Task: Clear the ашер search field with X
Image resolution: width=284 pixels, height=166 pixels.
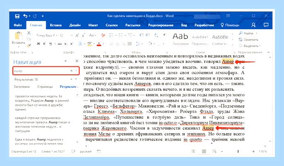Action: pos(71,71)
